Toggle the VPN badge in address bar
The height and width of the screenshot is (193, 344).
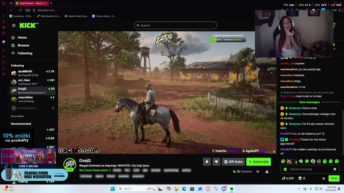click(28, 10)
